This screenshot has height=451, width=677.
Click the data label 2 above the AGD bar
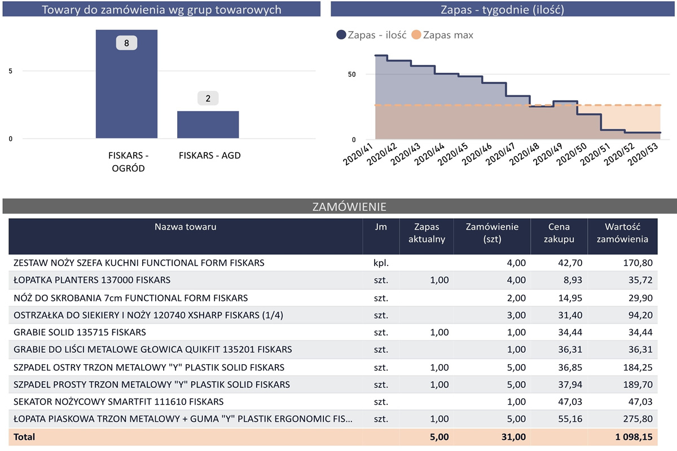click(x=208, y=99)
